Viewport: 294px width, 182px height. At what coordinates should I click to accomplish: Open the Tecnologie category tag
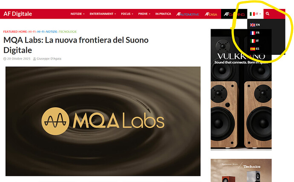[x=68, y=31]
